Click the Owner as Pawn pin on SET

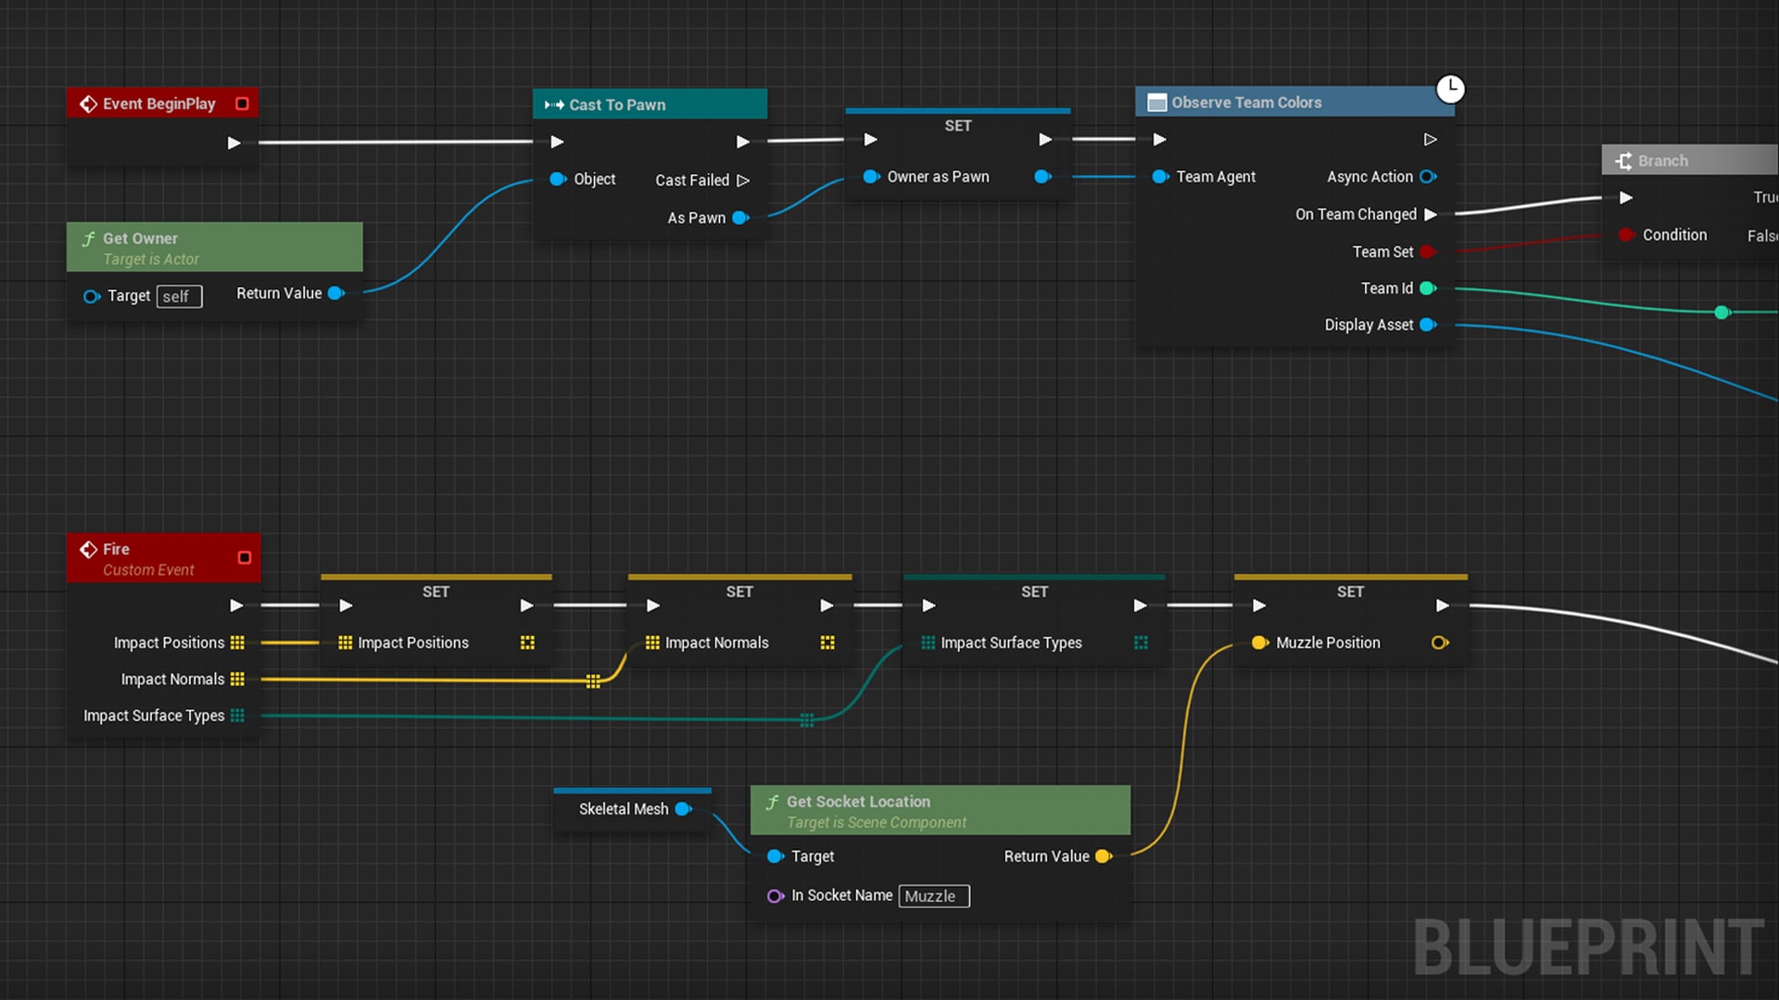tap(870, 177)
